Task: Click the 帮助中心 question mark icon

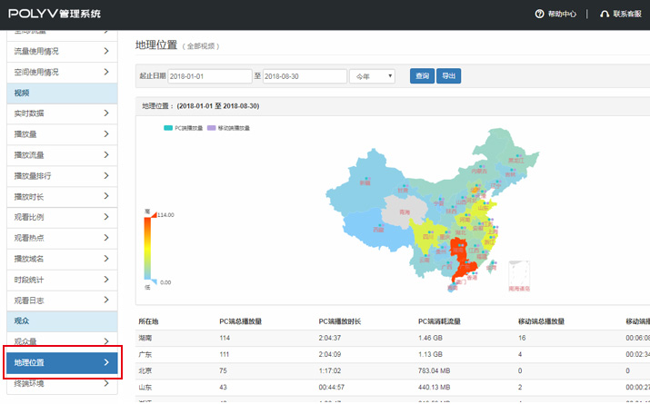Action: pyautogui.click(x=539, y=14)
